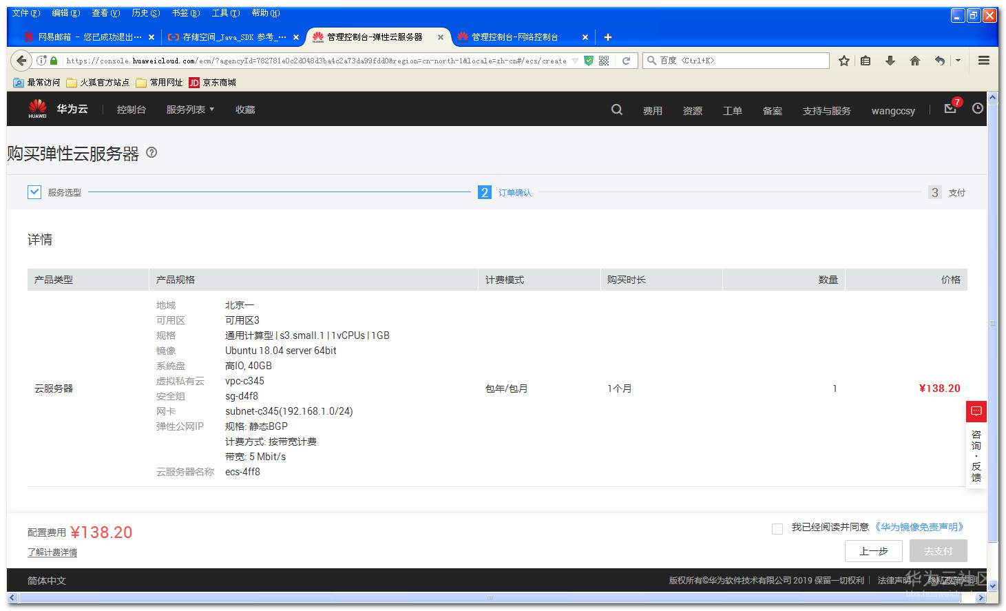Close the 管理控制台-弹性云服务器 tab
This screenshot has width=1006, height=611.
[x=441, y=37]
